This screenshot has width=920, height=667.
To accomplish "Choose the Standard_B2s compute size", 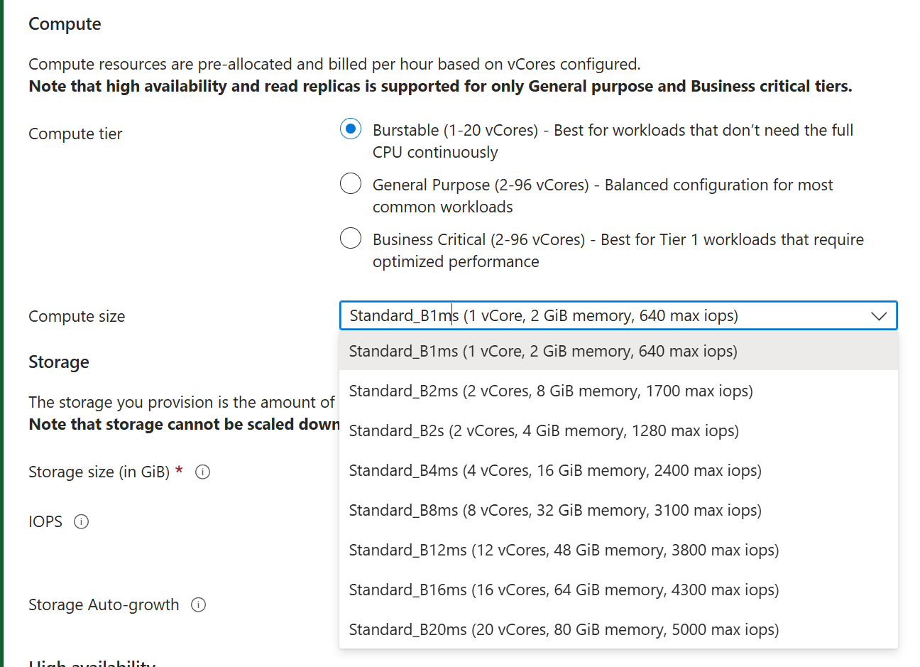I will pyautogui.click(x=543, y=430).
